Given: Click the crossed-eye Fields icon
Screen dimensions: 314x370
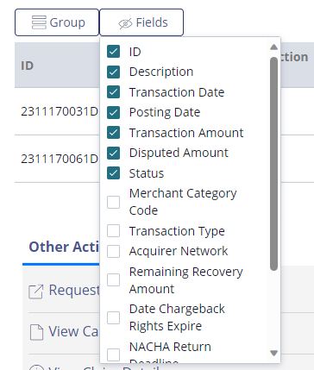Looking at the screenshot, I should point(125,23).
